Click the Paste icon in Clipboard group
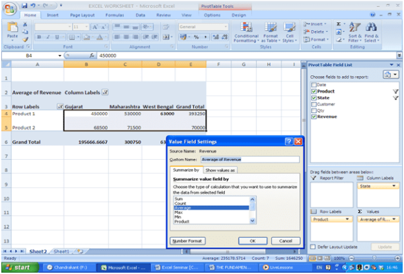 (12, 35)
